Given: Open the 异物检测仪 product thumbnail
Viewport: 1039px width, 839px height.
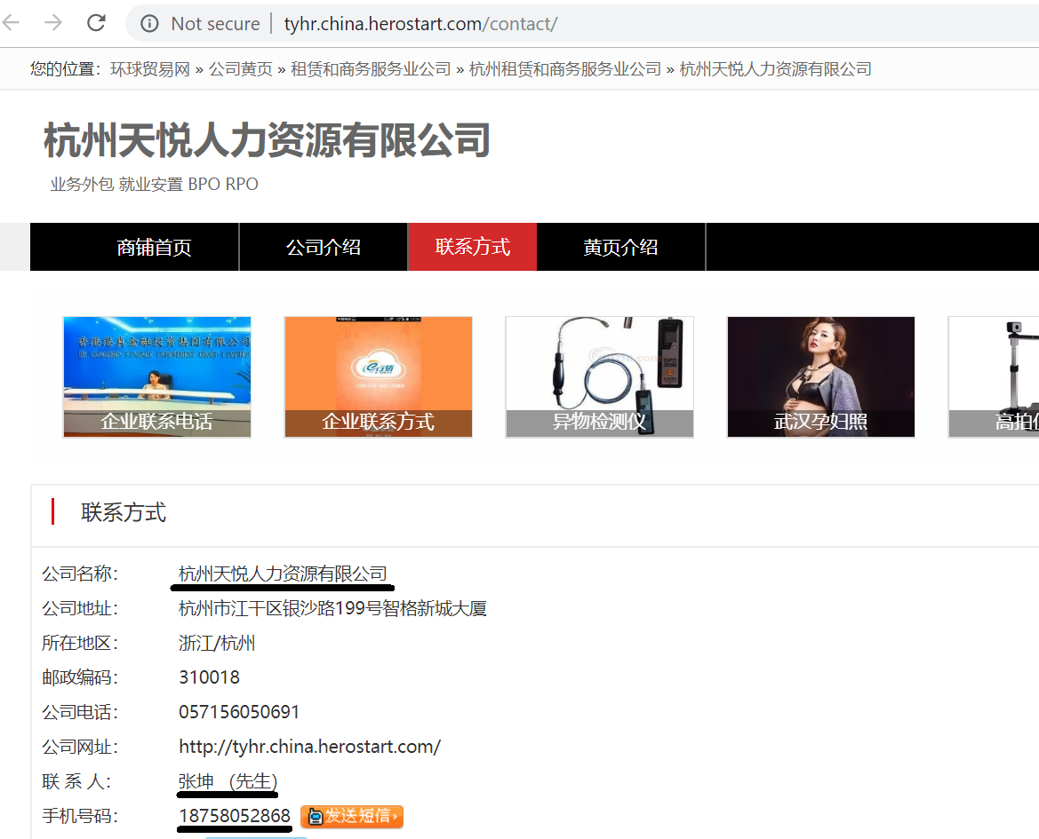Looking at the screenshot, I should pos(600,376).
